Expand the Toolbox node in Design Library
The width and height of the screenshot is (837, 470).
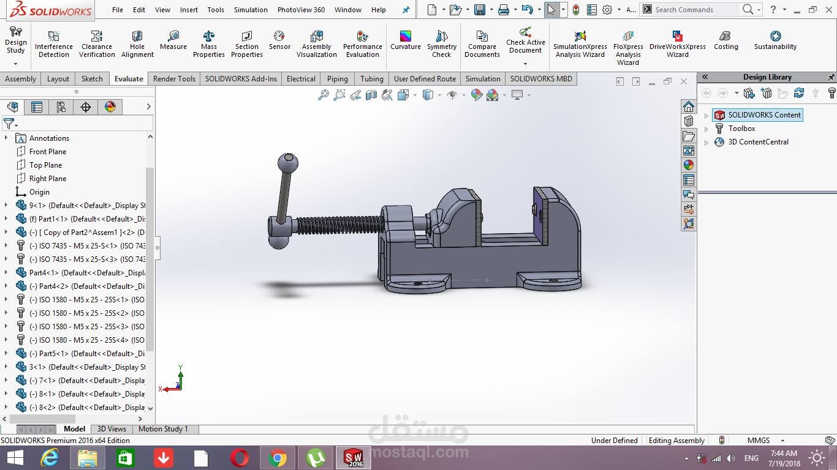click(706, 129)
